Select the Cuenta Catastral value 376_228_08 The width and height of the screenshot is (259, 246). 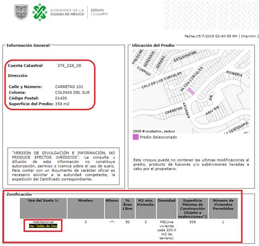(x=69, y=65)
